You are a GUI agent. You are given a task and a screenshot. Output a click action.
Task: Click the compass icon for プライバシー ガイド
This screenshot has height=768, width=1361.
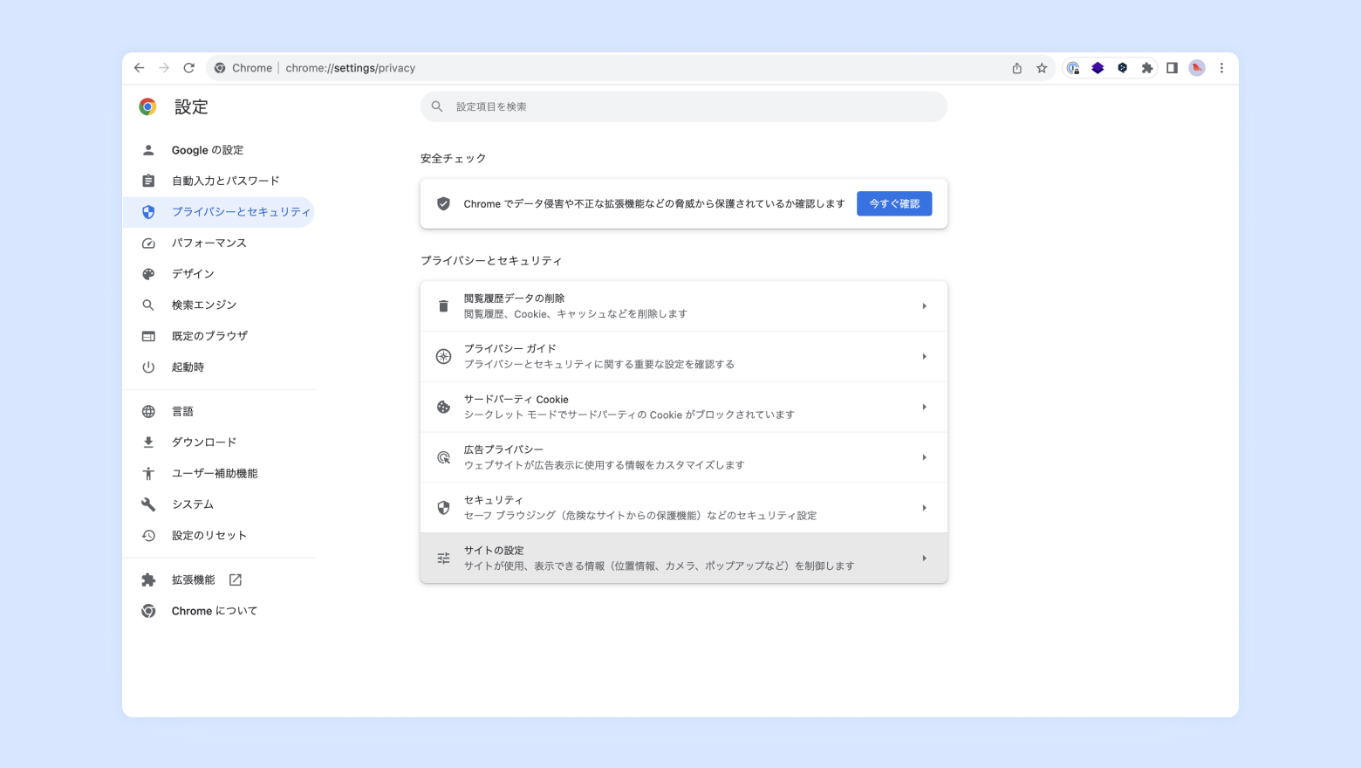click(x=443, y=357)
